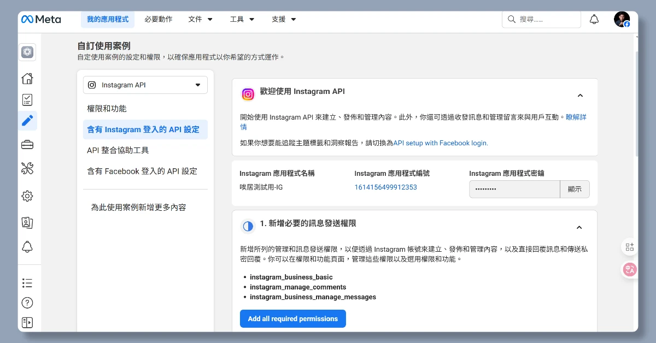Click the app ID 1614156499912353
Viewport: 656px width, 343px height.
click(386, 187)
